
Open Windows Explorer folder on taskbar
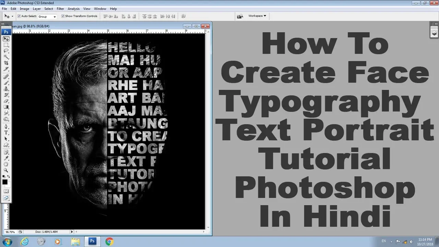[x=75, y=242]
